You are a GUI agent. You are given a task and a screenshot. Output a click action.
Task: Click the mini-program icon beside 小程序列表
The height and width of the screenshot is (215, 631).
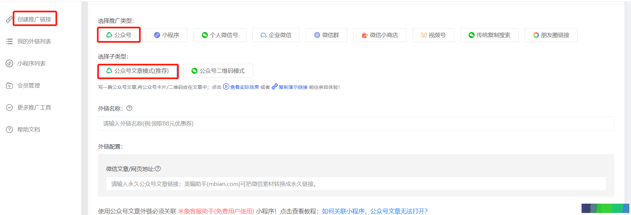(x=9, y=63)
